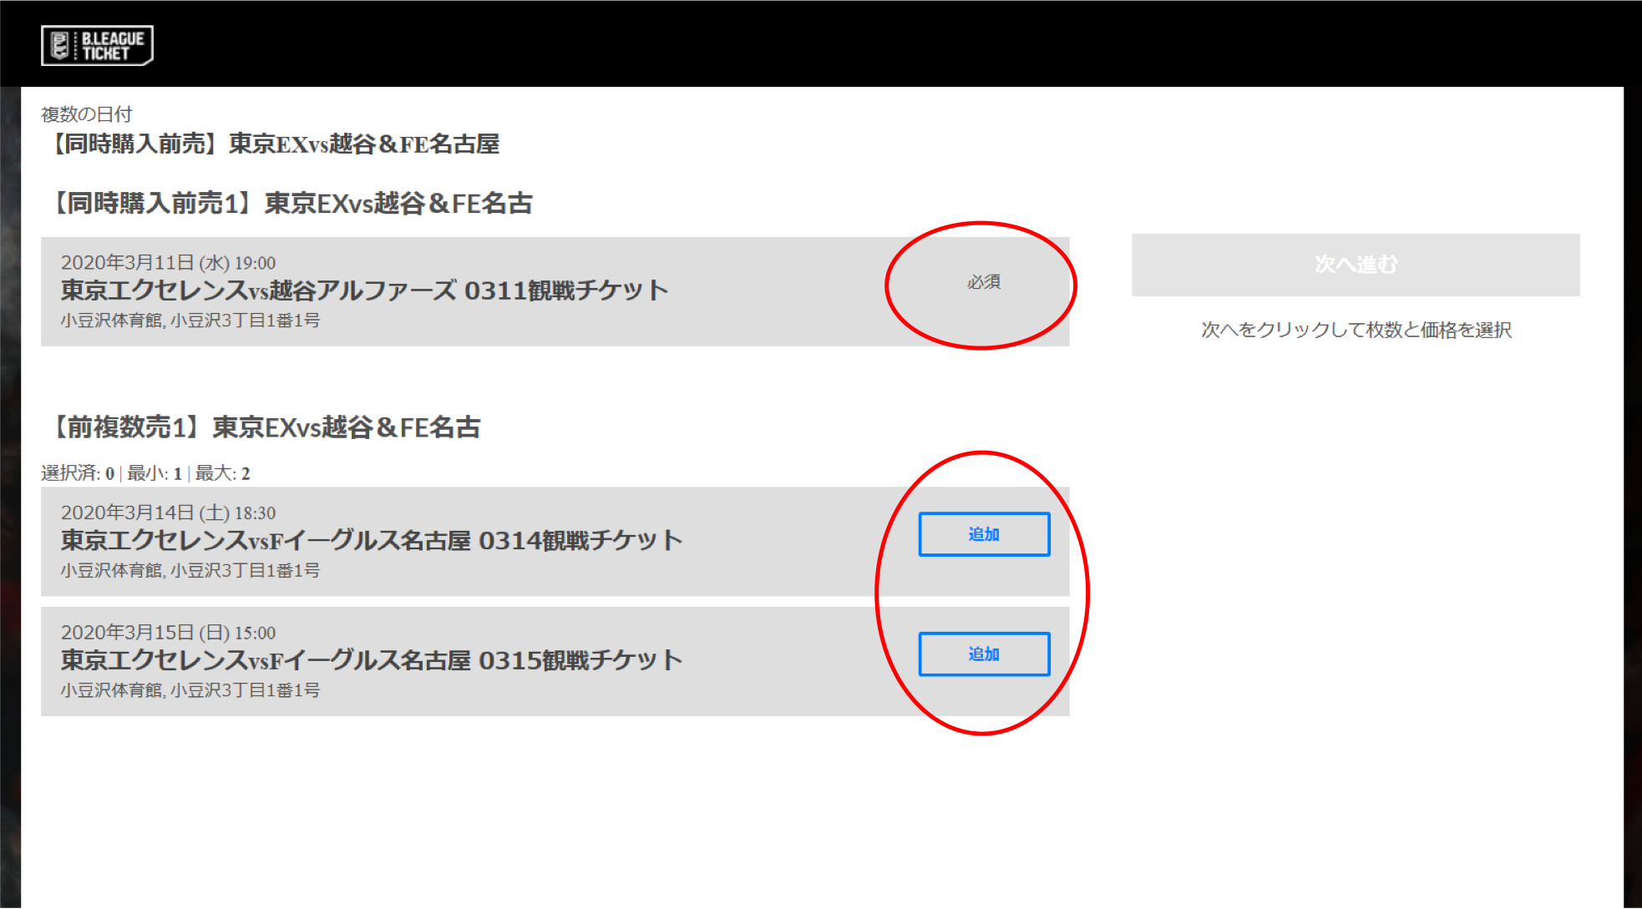The width and height of the screenshot is (1642, 909).
Task: Click the 必須 required label
Action: click(984, 282)
